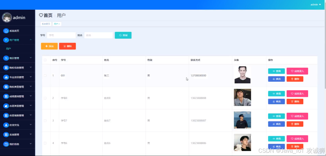Click the 专业资讯管理 bar chart icon
The height and width of the screenshot is (156, 326).
pos(6,77)
